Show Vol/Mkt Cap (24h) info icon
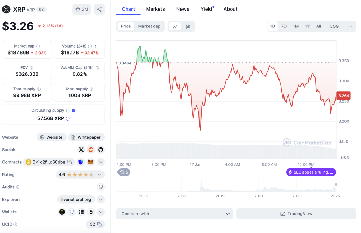 (97, 68)
